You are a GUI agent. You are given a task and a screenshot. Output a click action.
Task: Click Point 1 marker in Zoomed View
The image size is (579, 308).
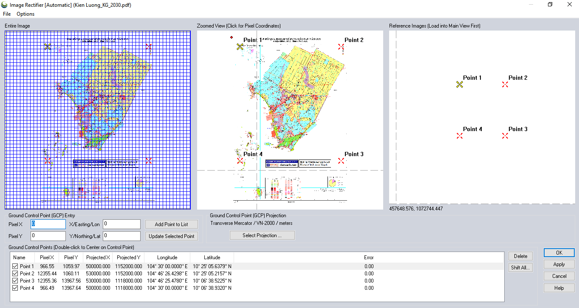240,47
